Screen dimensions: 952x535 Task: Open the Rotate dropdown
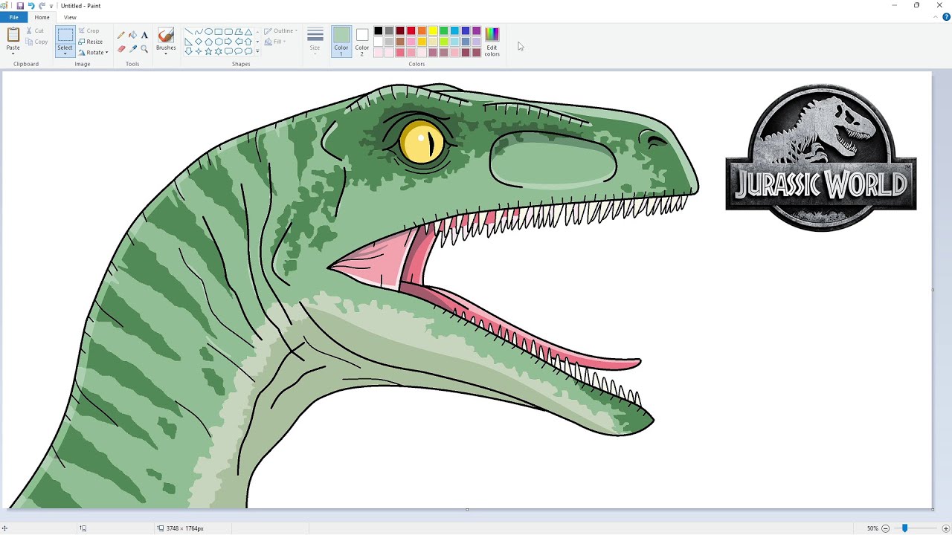[94, 52]
